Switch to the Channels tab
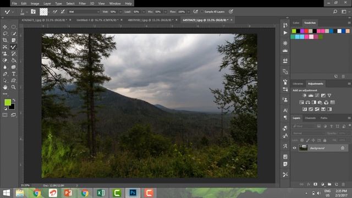Image resolution: width=352 pixels, height=198 pixels. coord(310,118)
